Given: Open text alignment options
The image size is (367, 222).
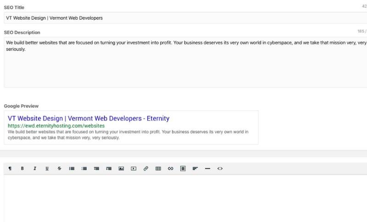Looking at the screenshot, I should click(x=195, y=168).
